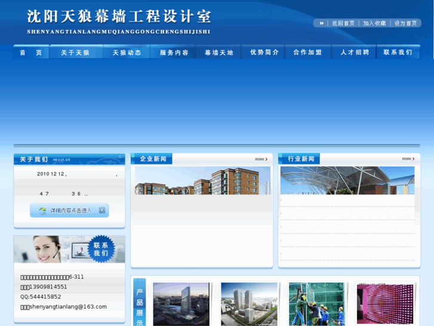Click the green refresh icon on 详细内容 button
The width and height of the screenshot is (434, 326).
(42, 211)
